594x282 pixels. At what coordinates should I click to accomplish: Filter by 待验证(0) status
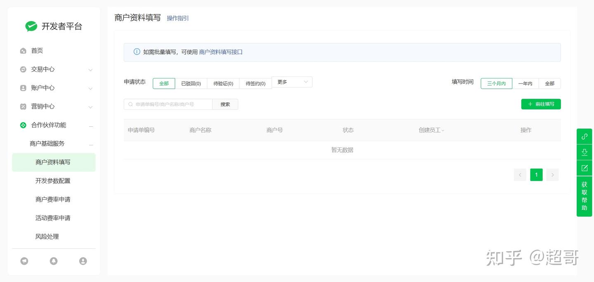tap(223, 83)
